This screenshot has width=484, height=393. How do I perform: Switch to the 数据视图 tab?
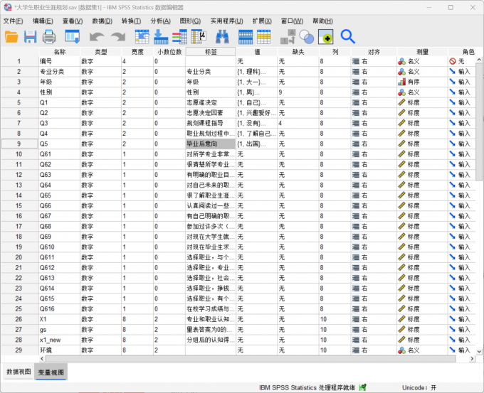[17, 372]
